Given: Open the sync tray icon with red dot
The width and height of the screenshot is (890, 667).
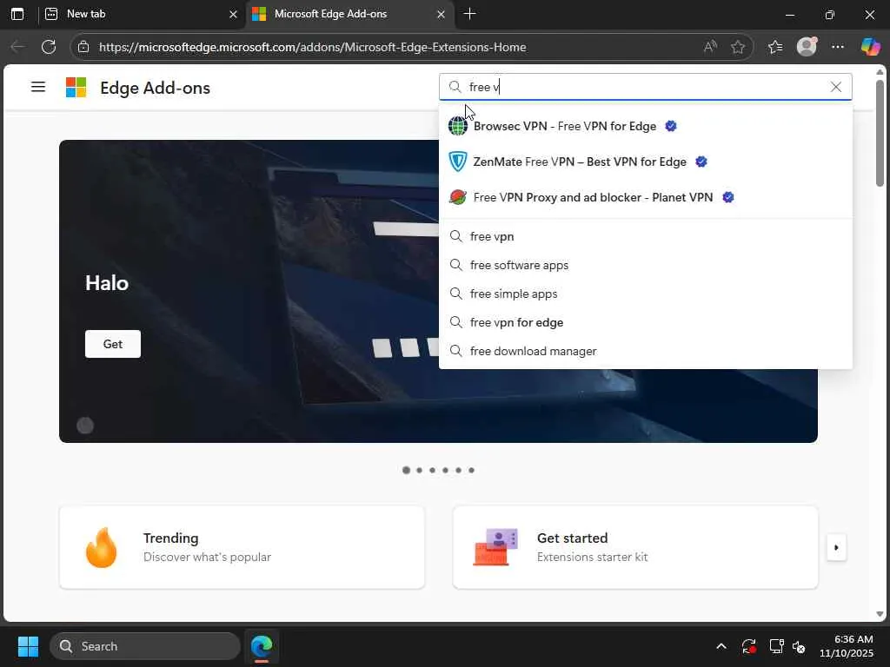Looking at the screenshot, I should 748,646.
